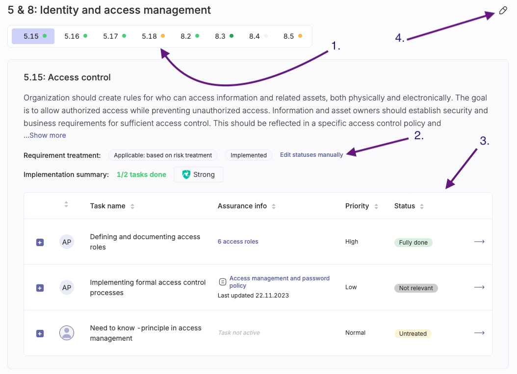Open arrow for Need to know principle task

pyautogui.click(x=479, y=333)
